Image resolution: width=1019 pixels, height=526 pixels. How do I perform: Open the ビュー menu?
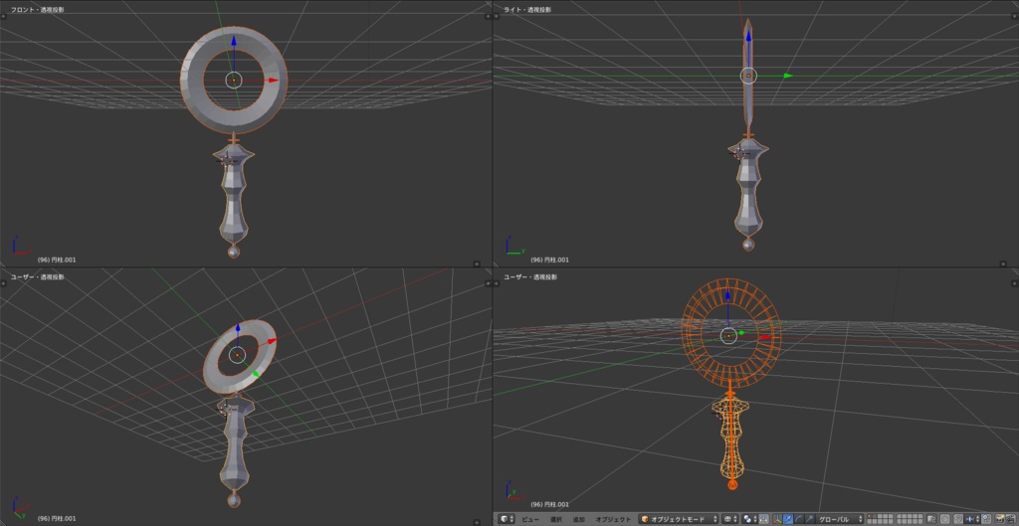(x=530, y=519)
